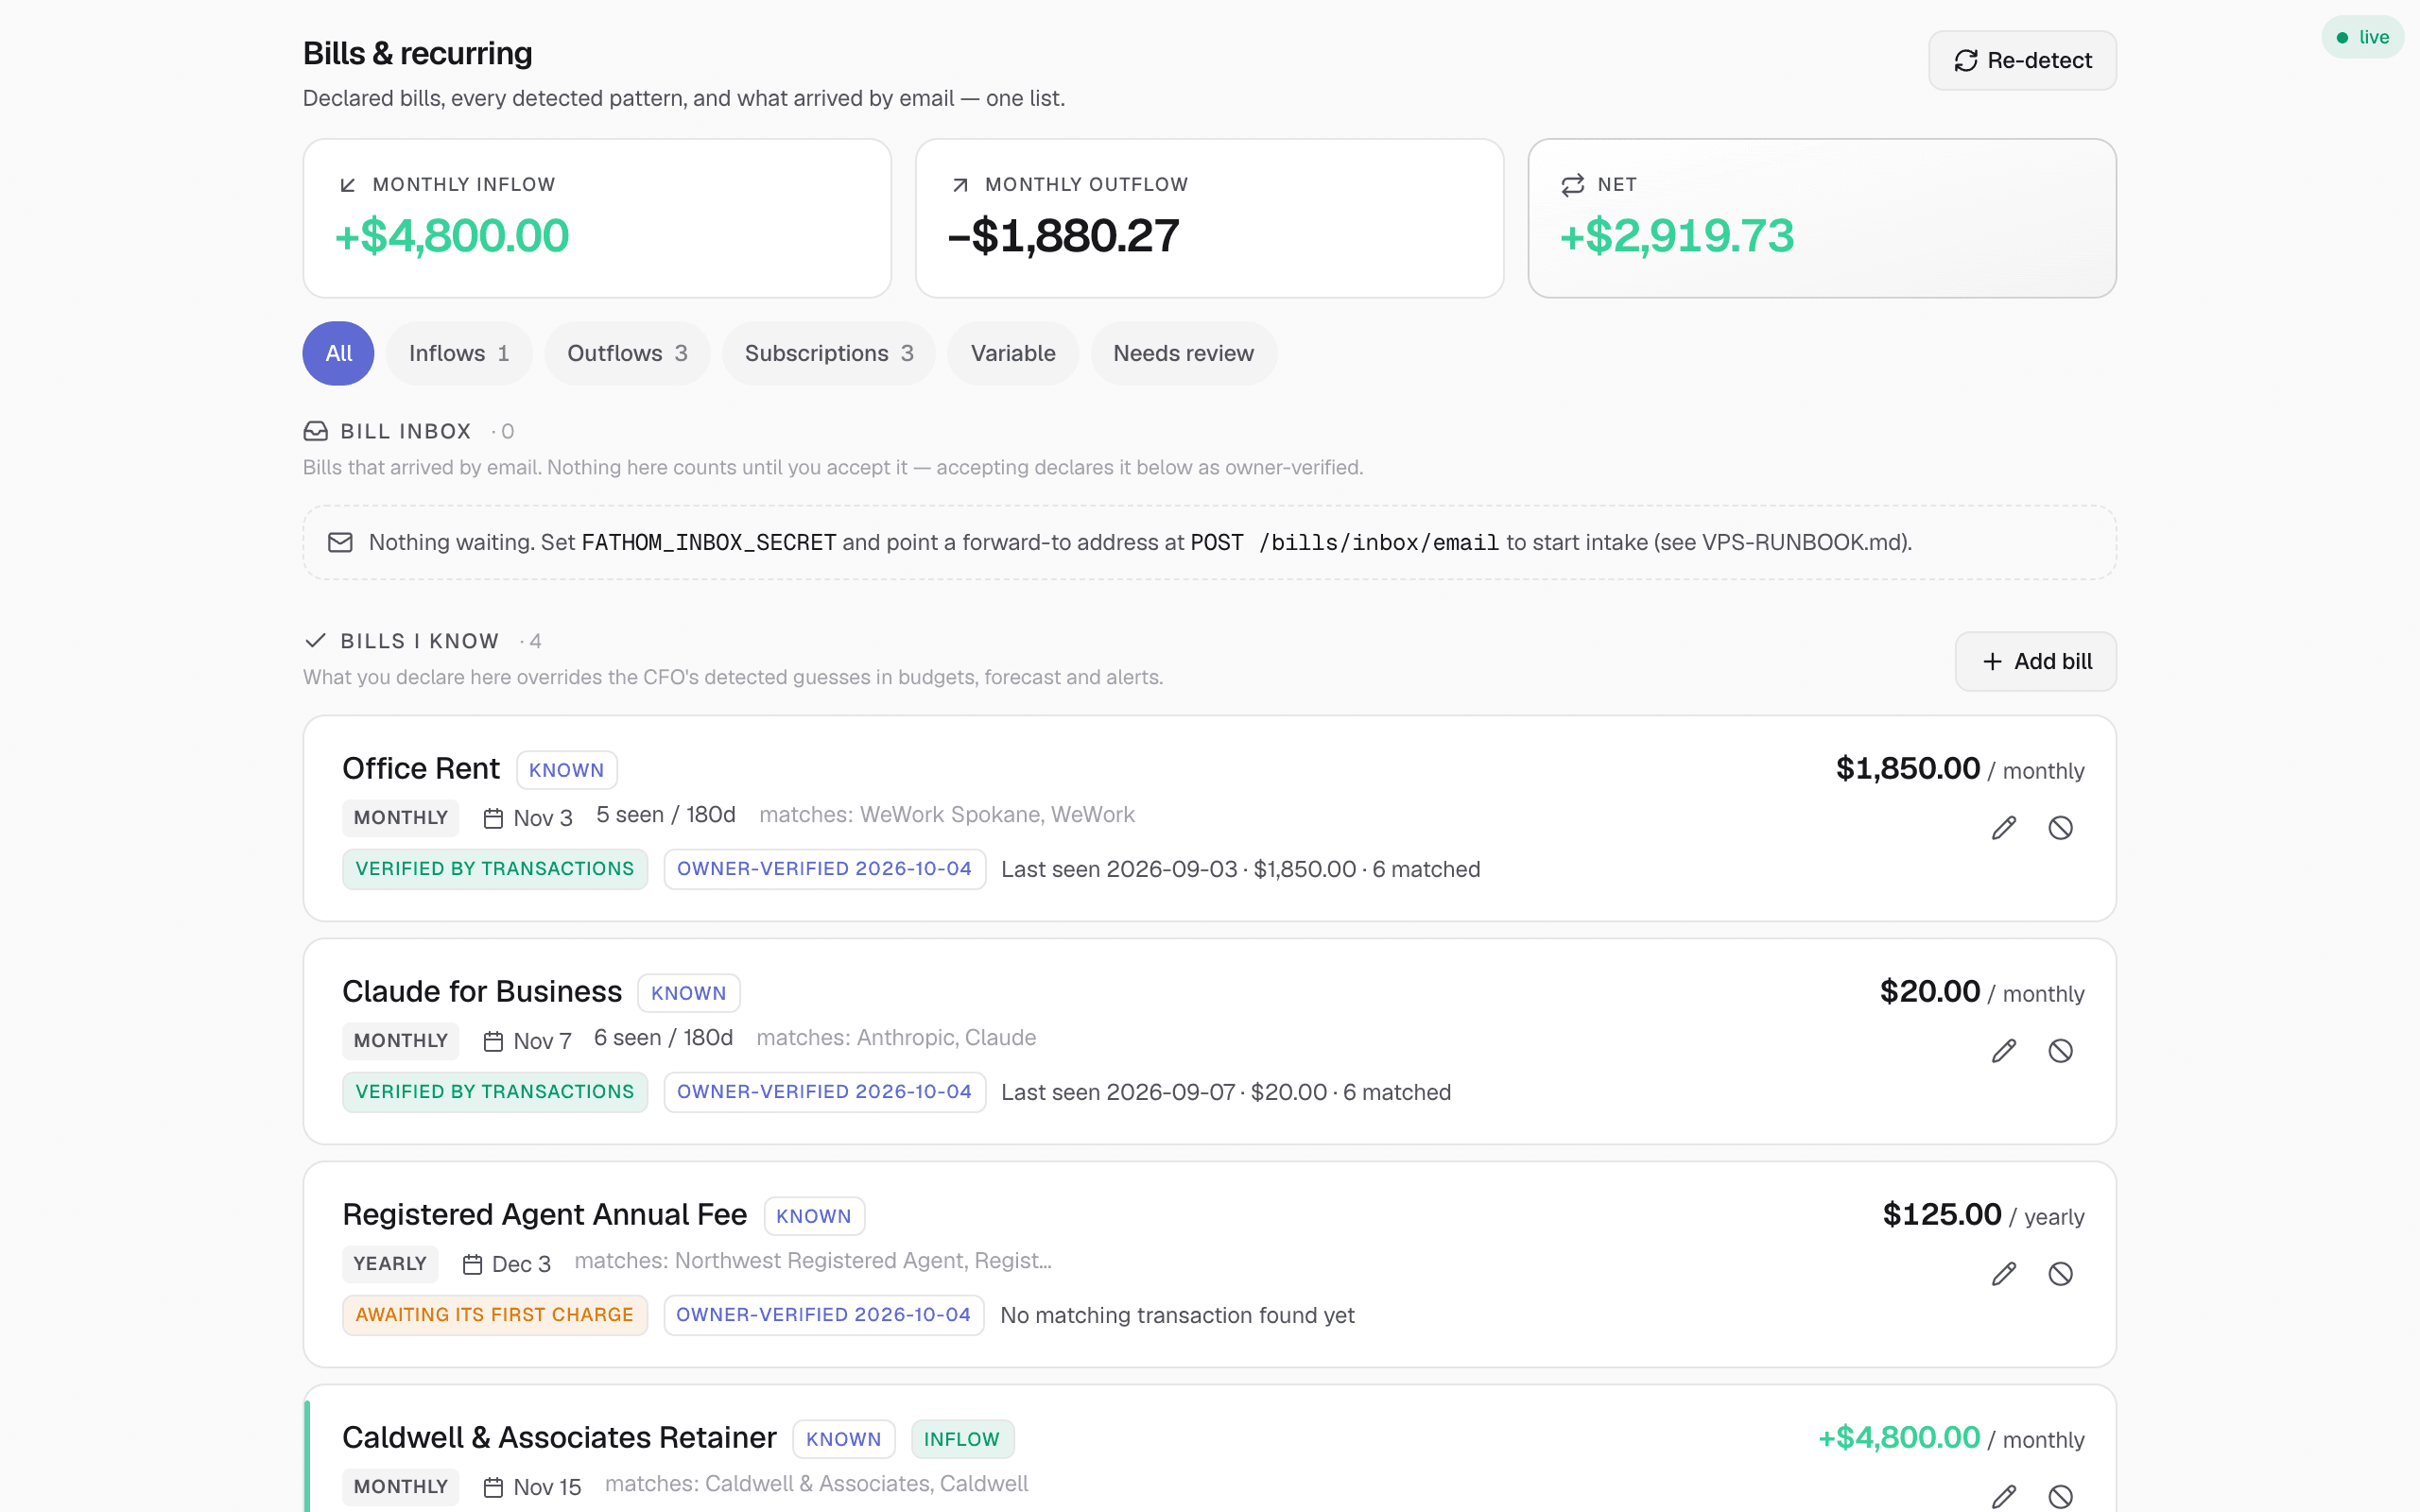Open the Variable filter
This screenshot has height=1512, width=2420.
[x=1013, y=353]
